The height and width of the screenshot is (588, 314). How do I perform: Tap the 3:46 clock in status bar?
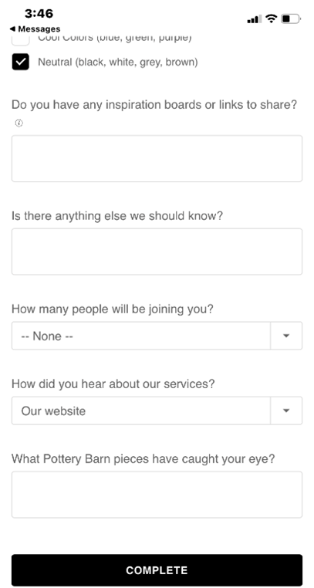coord(39,14)
